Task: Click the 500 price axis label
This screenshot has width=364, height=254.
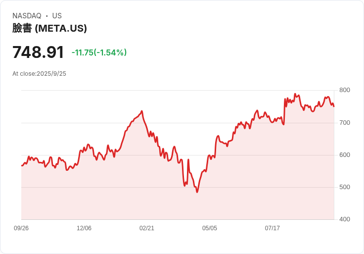Action: [x=345, y=187]
